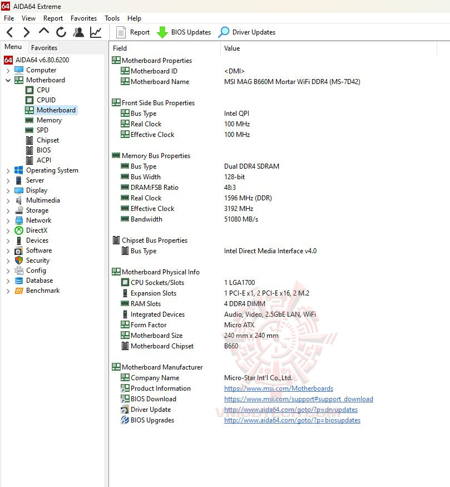450x487 pixels.
Task: Switch to the Menu panel tab
Action: click(13, 47)
